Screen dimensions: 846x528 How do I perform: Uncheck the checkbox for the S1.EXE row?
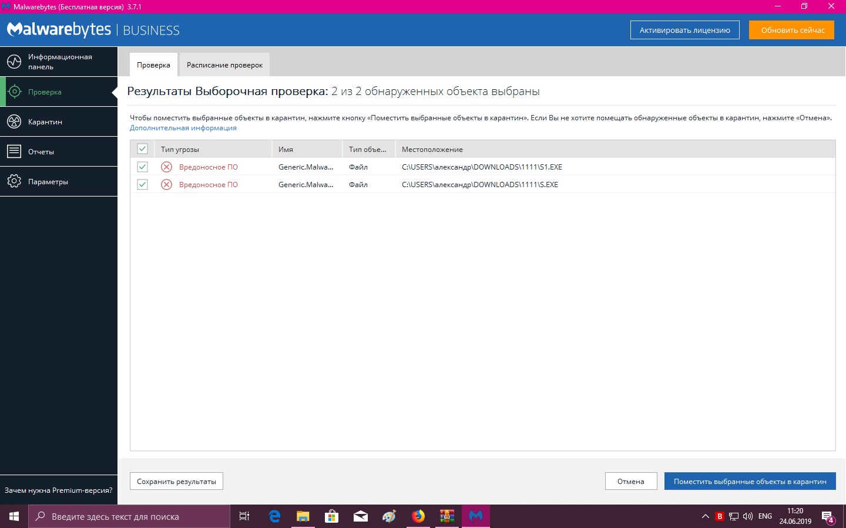tap(142, 167)
